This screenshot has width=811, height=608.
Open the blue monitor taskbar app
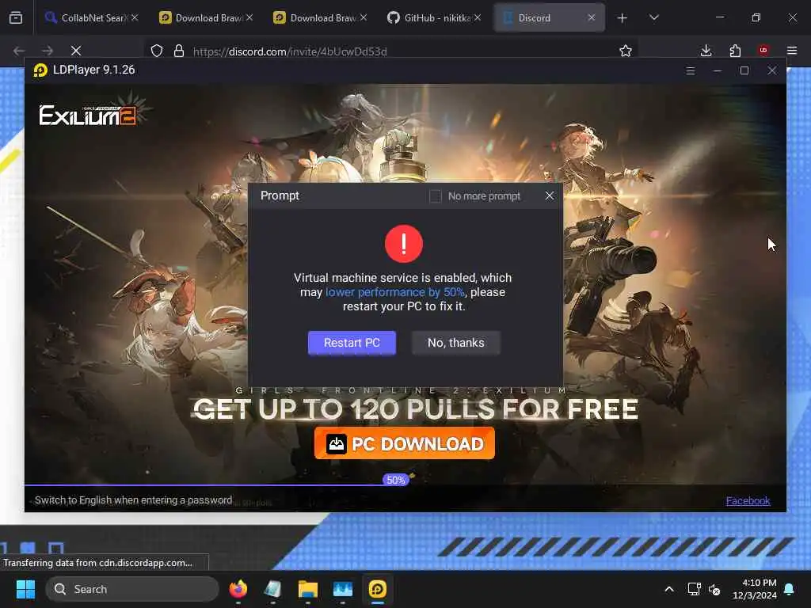click(x=342, y=589)
